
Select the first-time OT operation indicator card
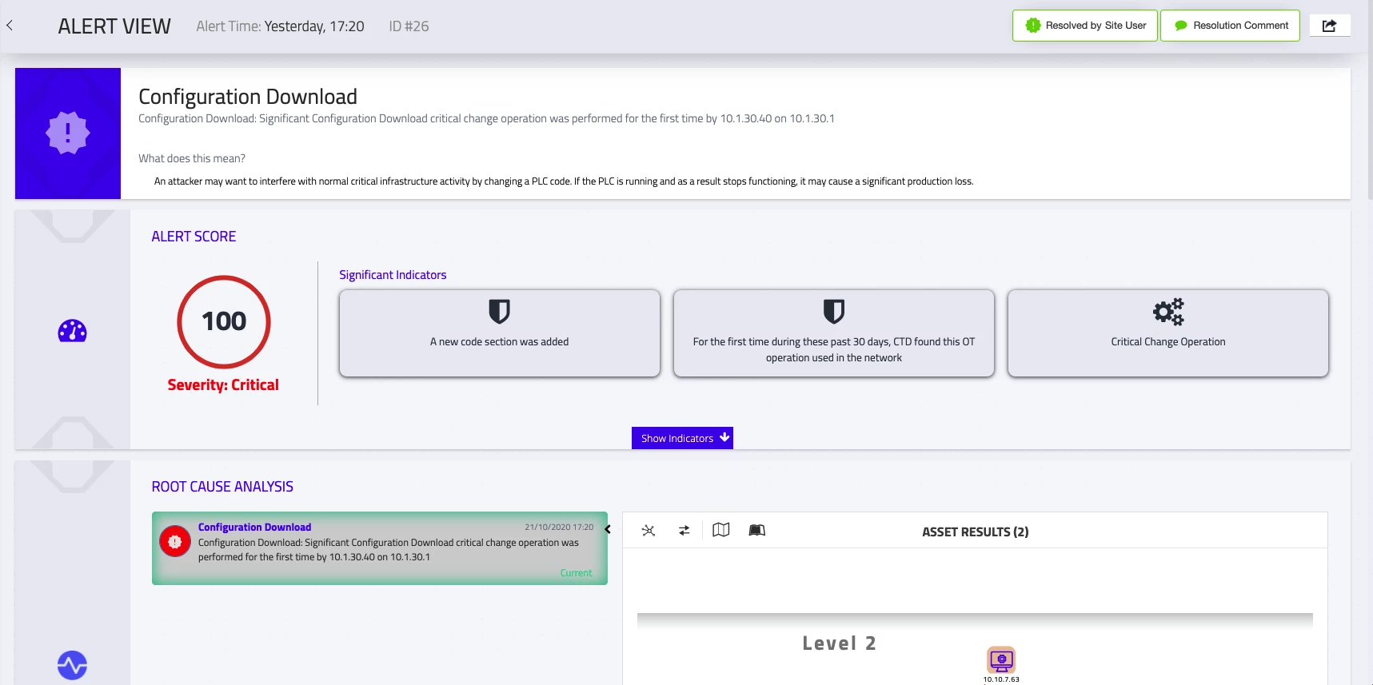pos(833,333)
